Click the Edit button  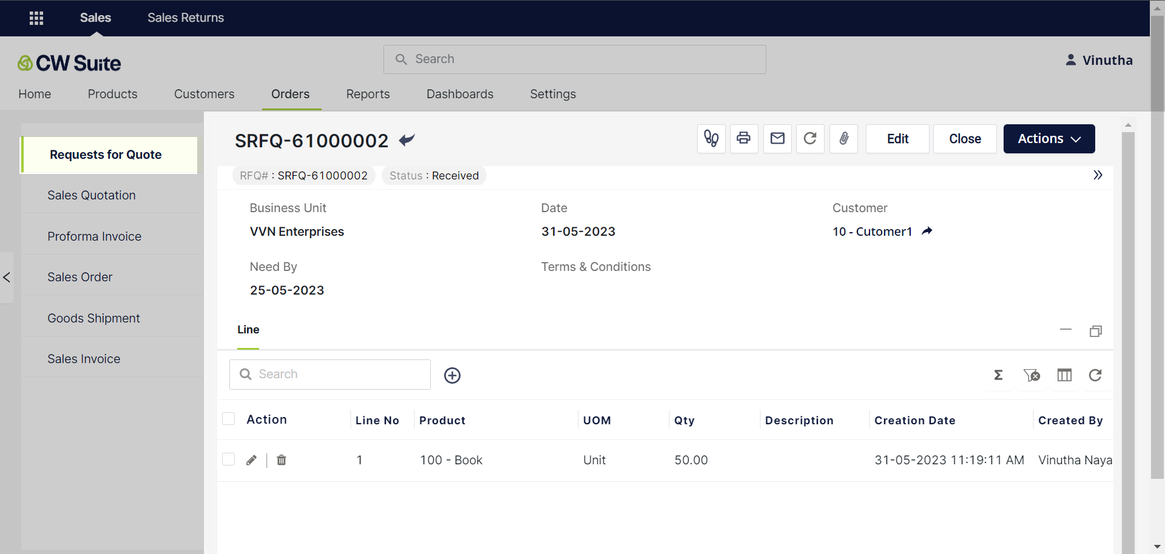pos(897,139)
